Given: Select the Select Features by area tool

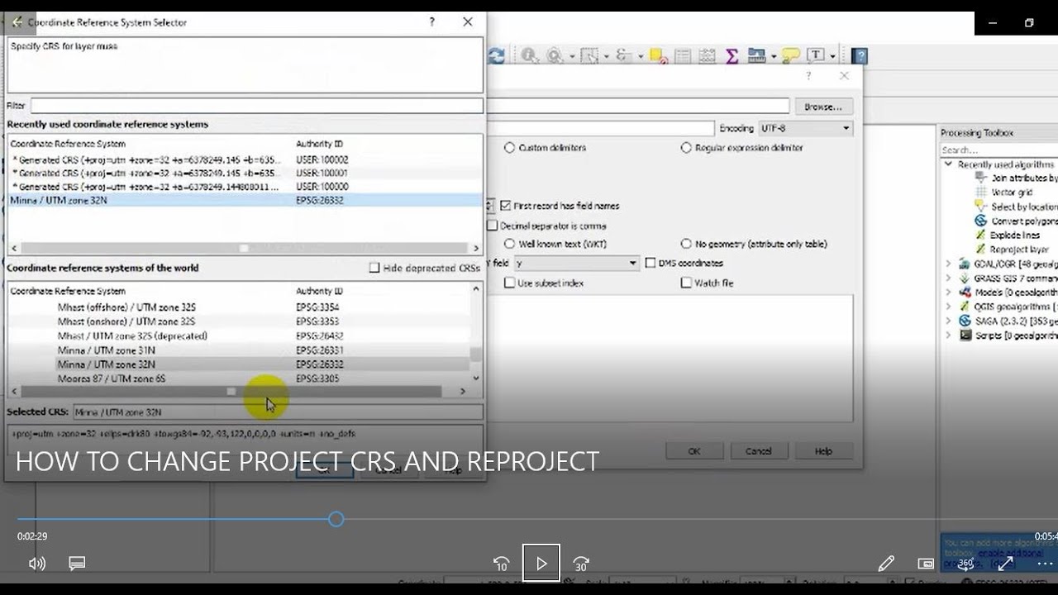Looking at the screenshot, I should coord(589,55).
